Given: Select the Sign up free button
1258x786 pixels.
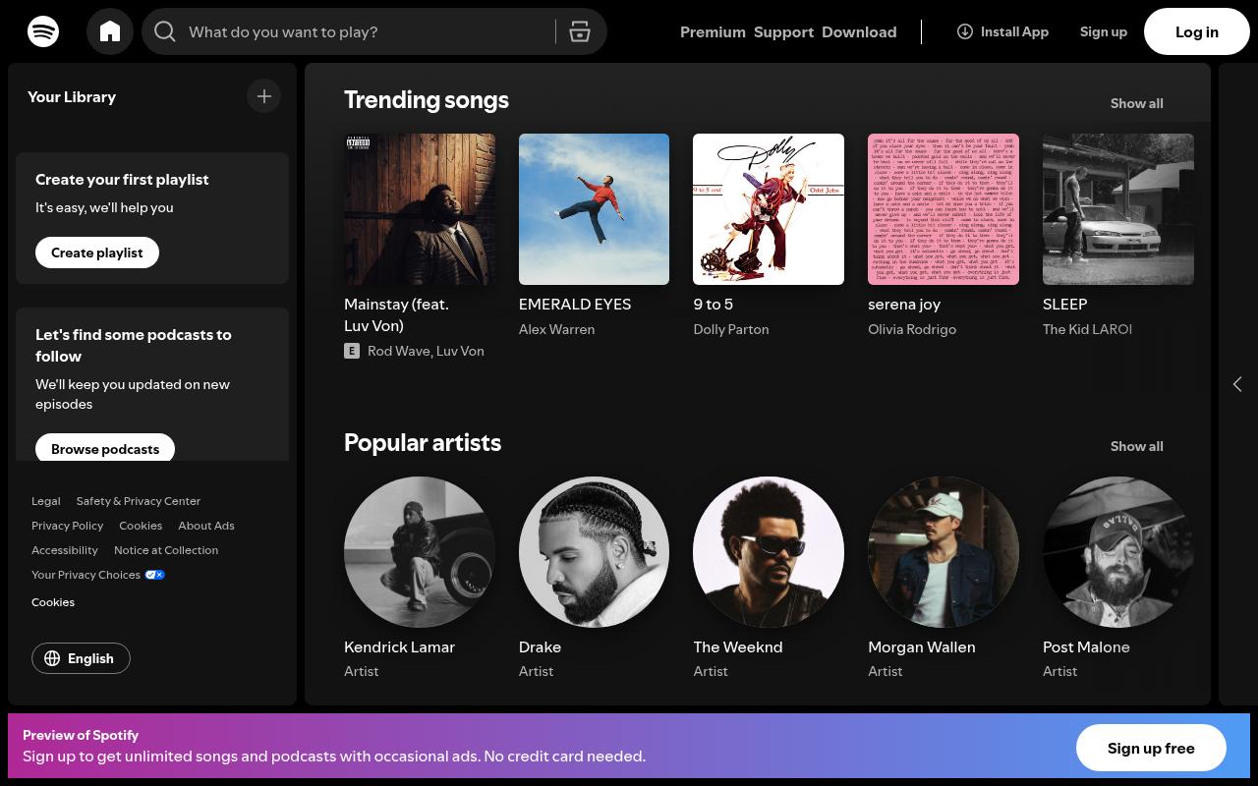Looking at the screenshot, I should coord(1151,748).
